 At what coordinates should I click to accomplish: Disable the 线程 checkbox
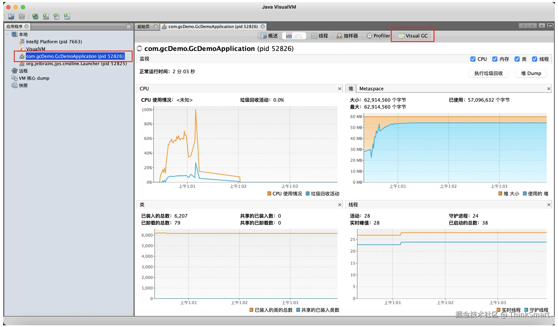click(534, 59)
